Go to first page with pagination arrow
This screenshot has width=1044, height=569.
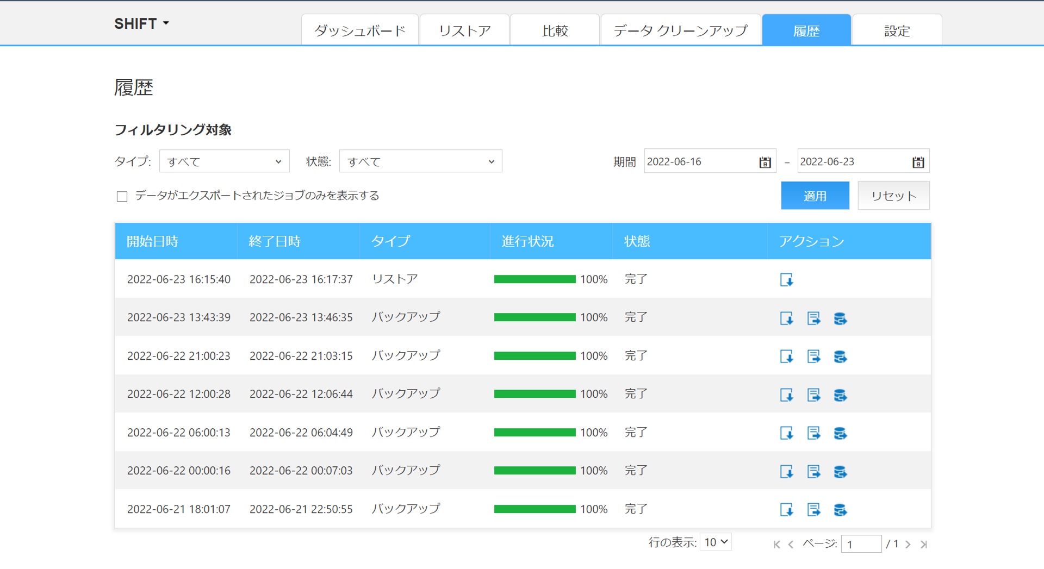pyautogui.click(x=777, y=544)
